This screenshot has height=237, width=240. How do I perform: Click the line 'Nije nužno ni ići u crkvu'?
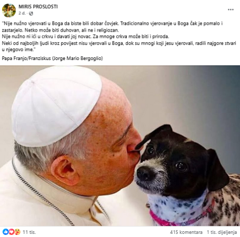(85, 36)
